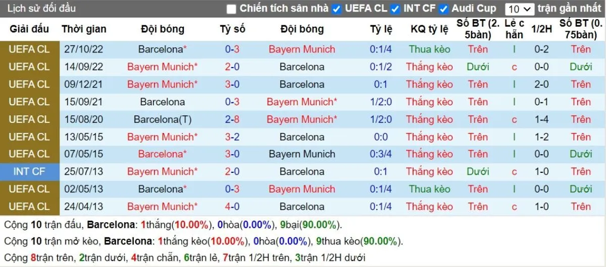Image resolution: width=606 pixels, height=267 pixels.
Task: Click the Lịch sử đối đầu header
Action: pos(41,9)
